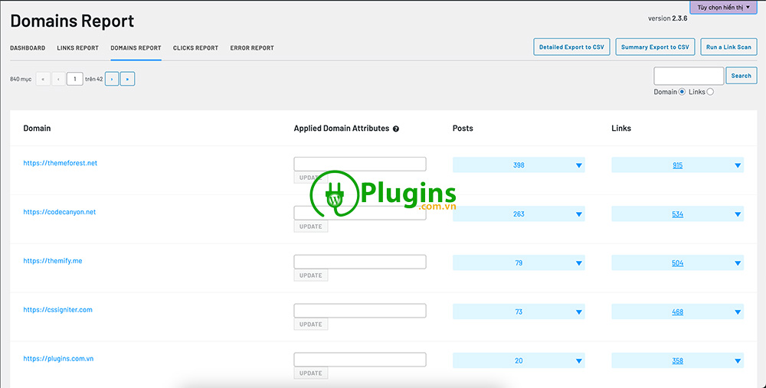Switch to the Clicks Report tab

(x=195, y=48)
